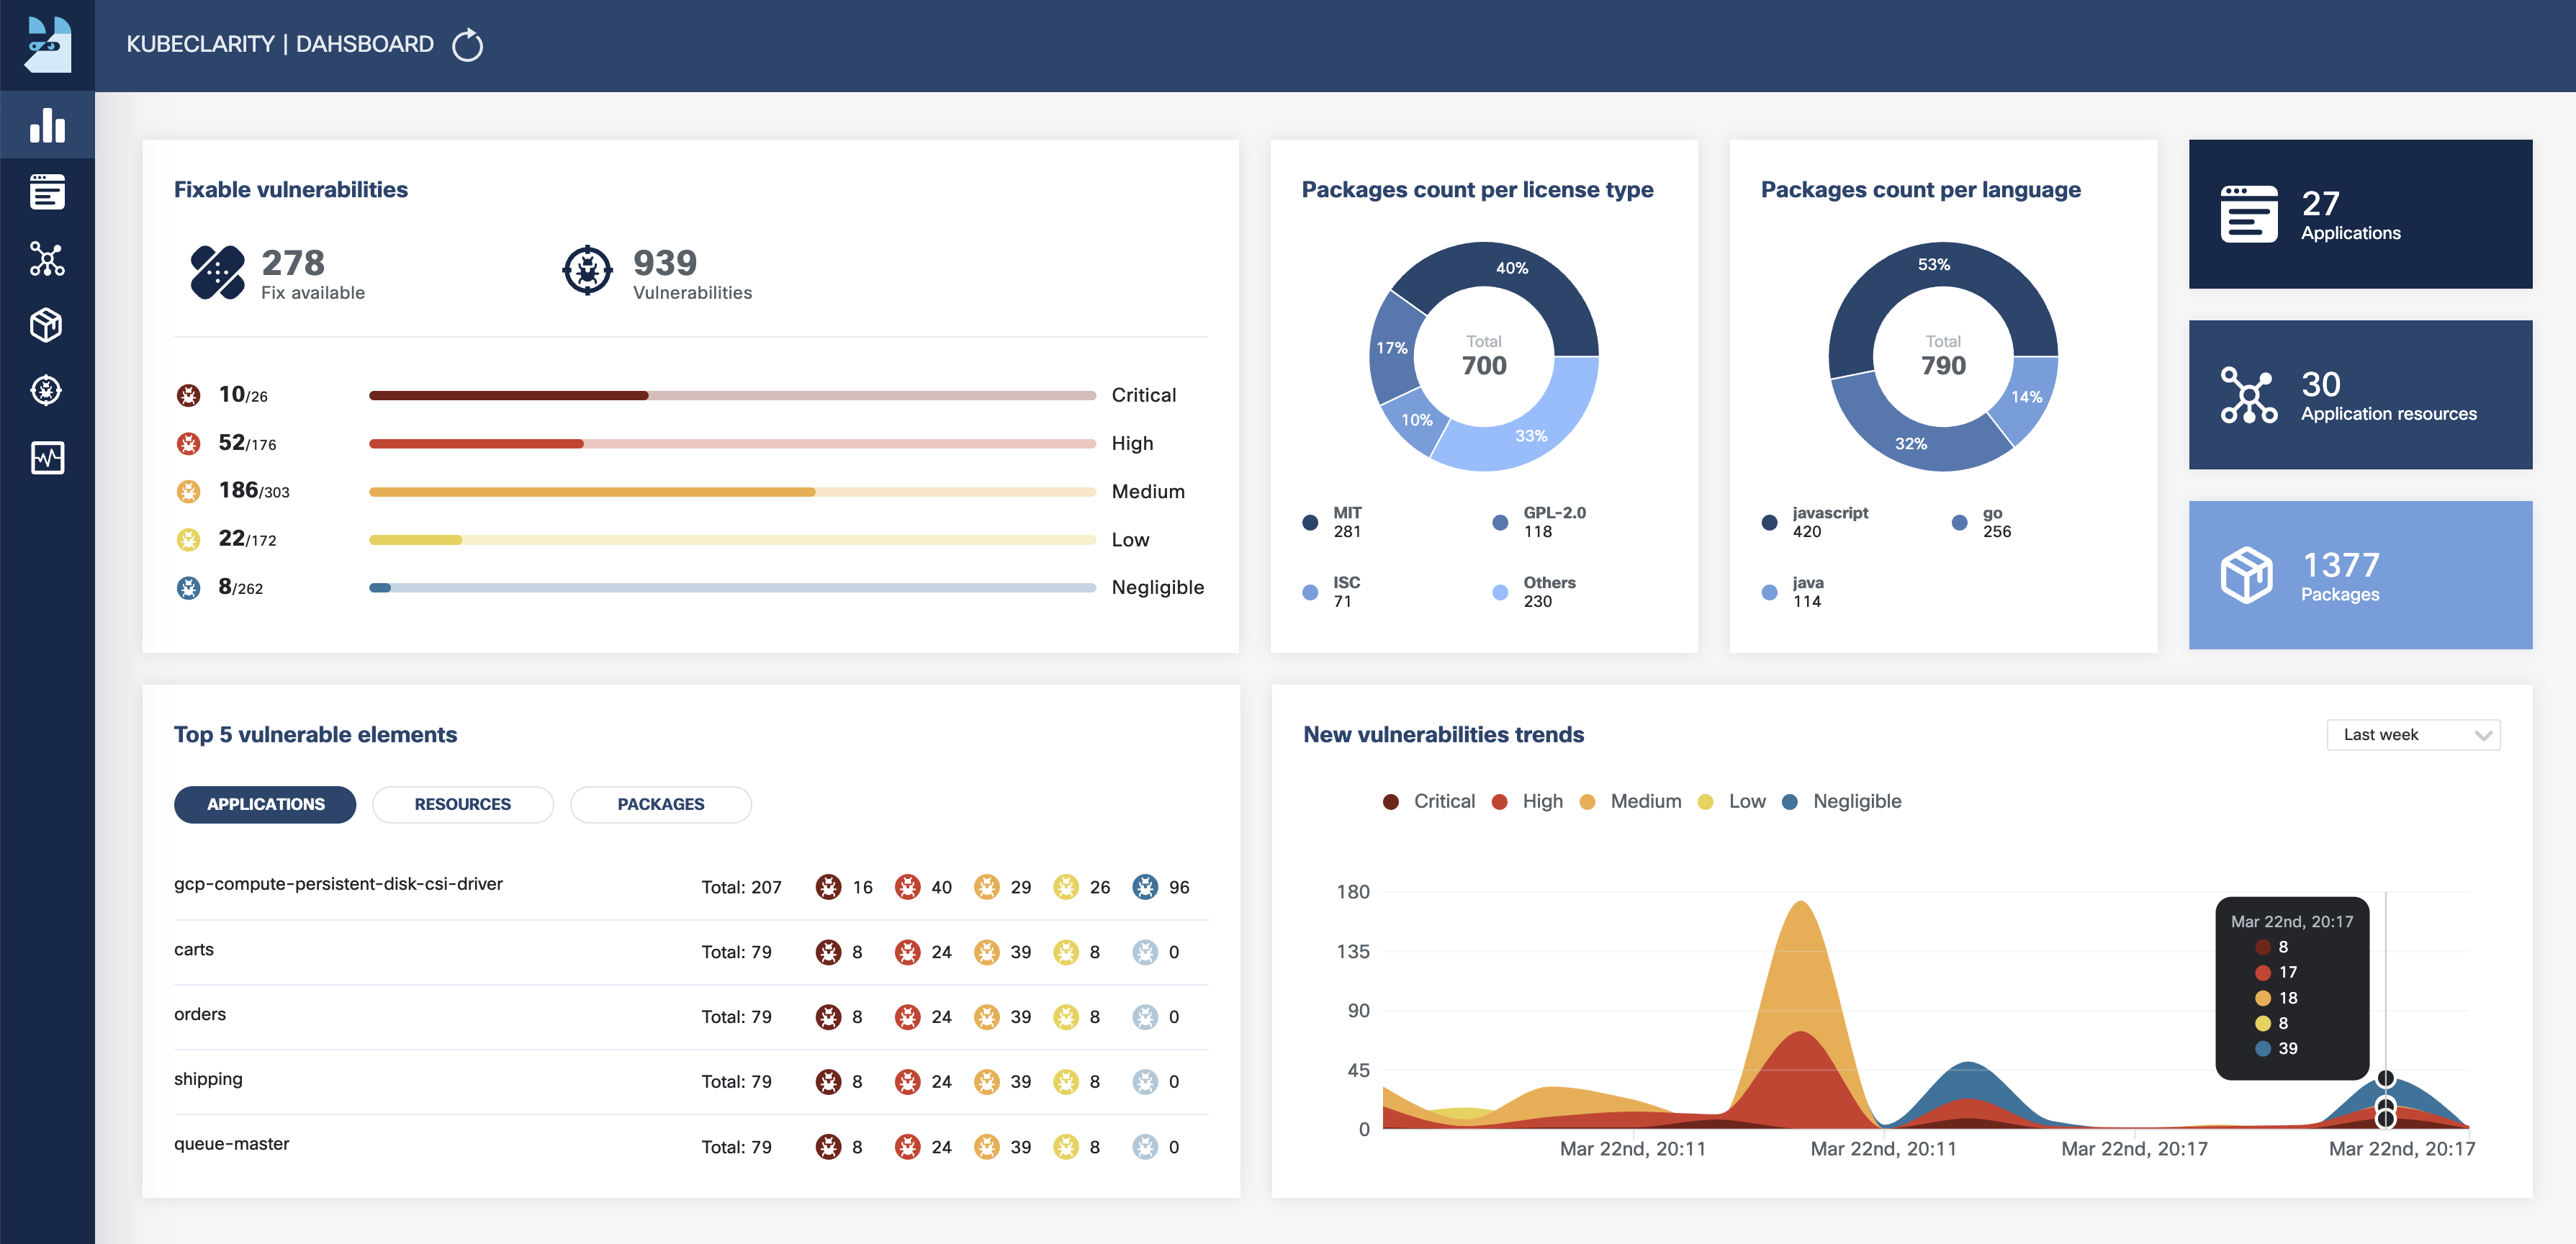Click the Application resources card network icon

[x=2249, y=395]
